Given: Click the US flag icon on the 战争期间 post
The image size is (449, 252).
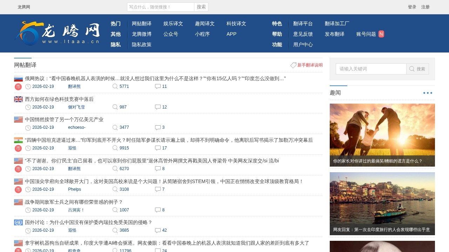Looking at the screenshot, I should pos(18,202).
